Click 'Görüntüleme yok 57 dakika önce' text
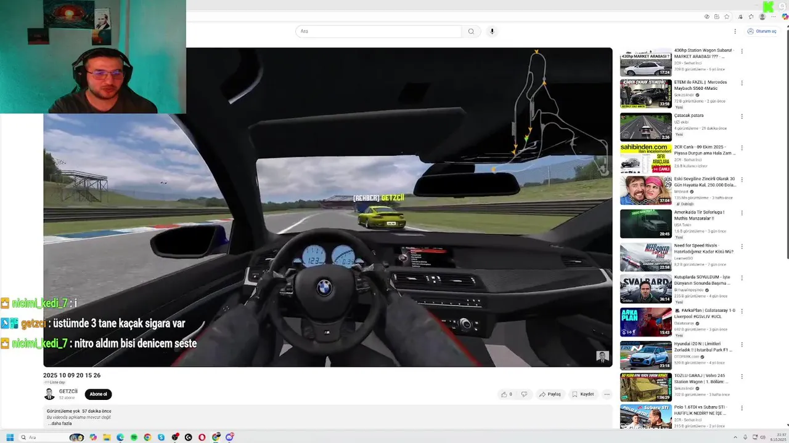Image resolution: width=789 pixels, height=443 pixels. point(79,411)
